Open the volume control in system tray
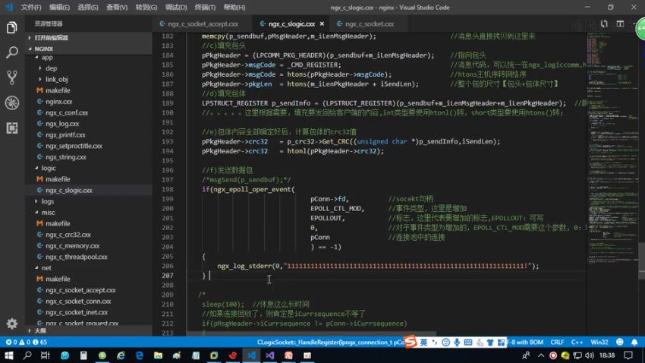 590,355
